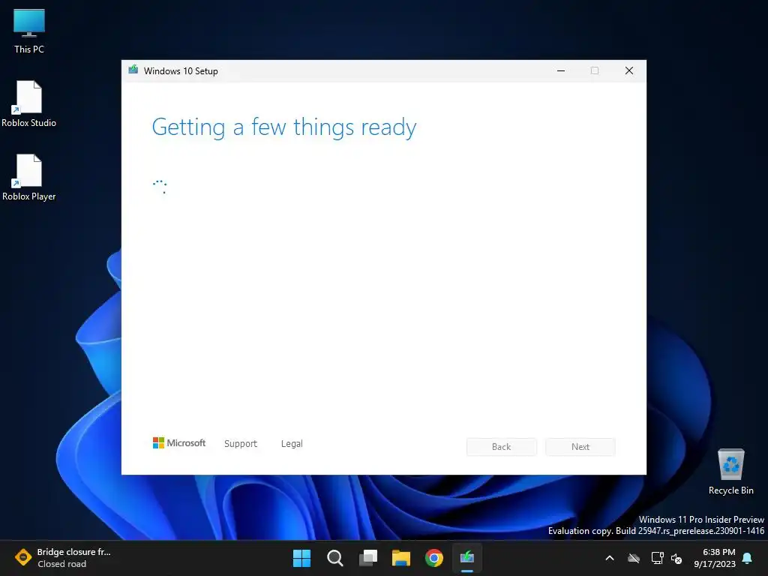
Task: Click the Windows 10 Setup title bar icon
Action: click(x=133, y=70)
